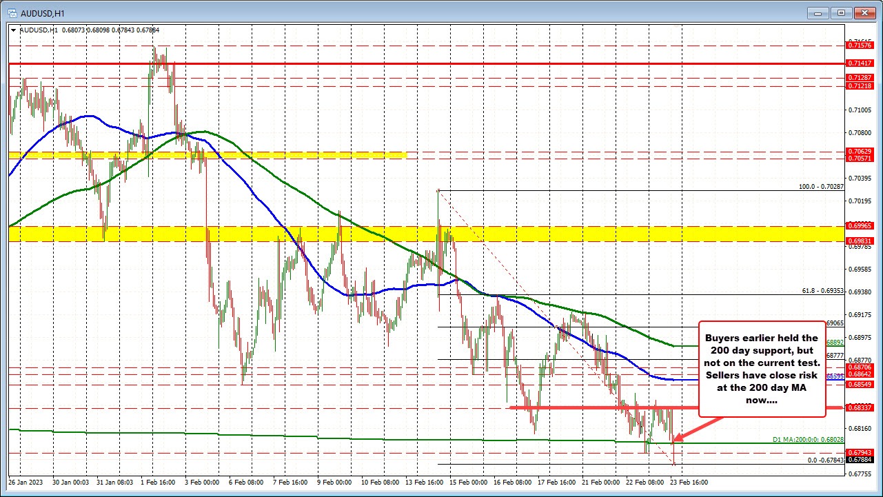Click the 26 Jan 2023 date label
The image size is (883, 497).
pyautogui.click(x=26, y=483)
